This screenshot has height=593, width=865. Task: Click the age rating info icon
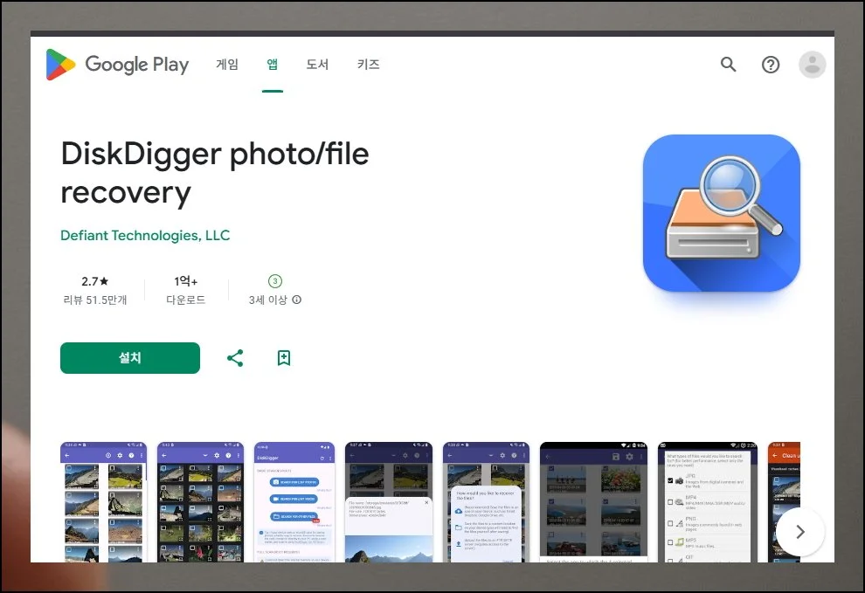297,300
